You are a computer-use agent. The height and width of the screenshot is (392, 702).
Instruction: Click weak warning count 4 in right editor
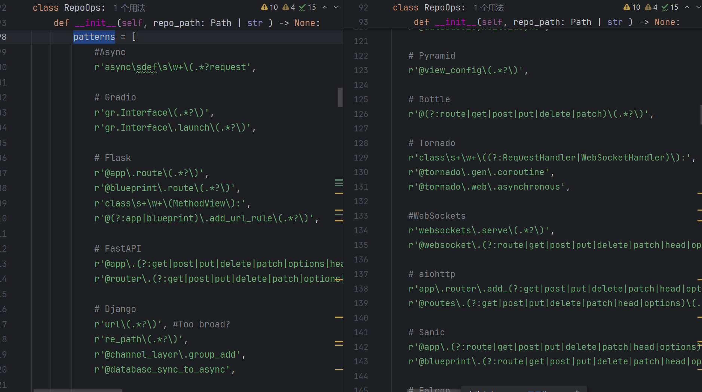(x=652, y=7)
